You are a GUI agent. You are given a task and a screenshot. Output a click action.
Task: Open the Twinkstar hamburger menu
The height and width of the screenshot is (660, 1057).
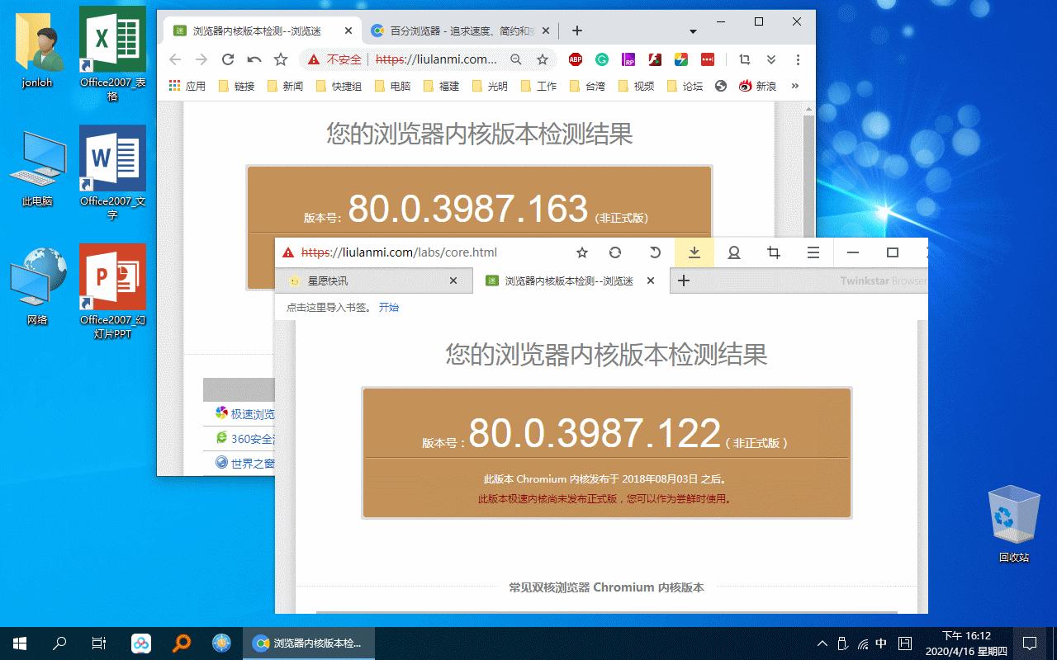pos(813,252)
